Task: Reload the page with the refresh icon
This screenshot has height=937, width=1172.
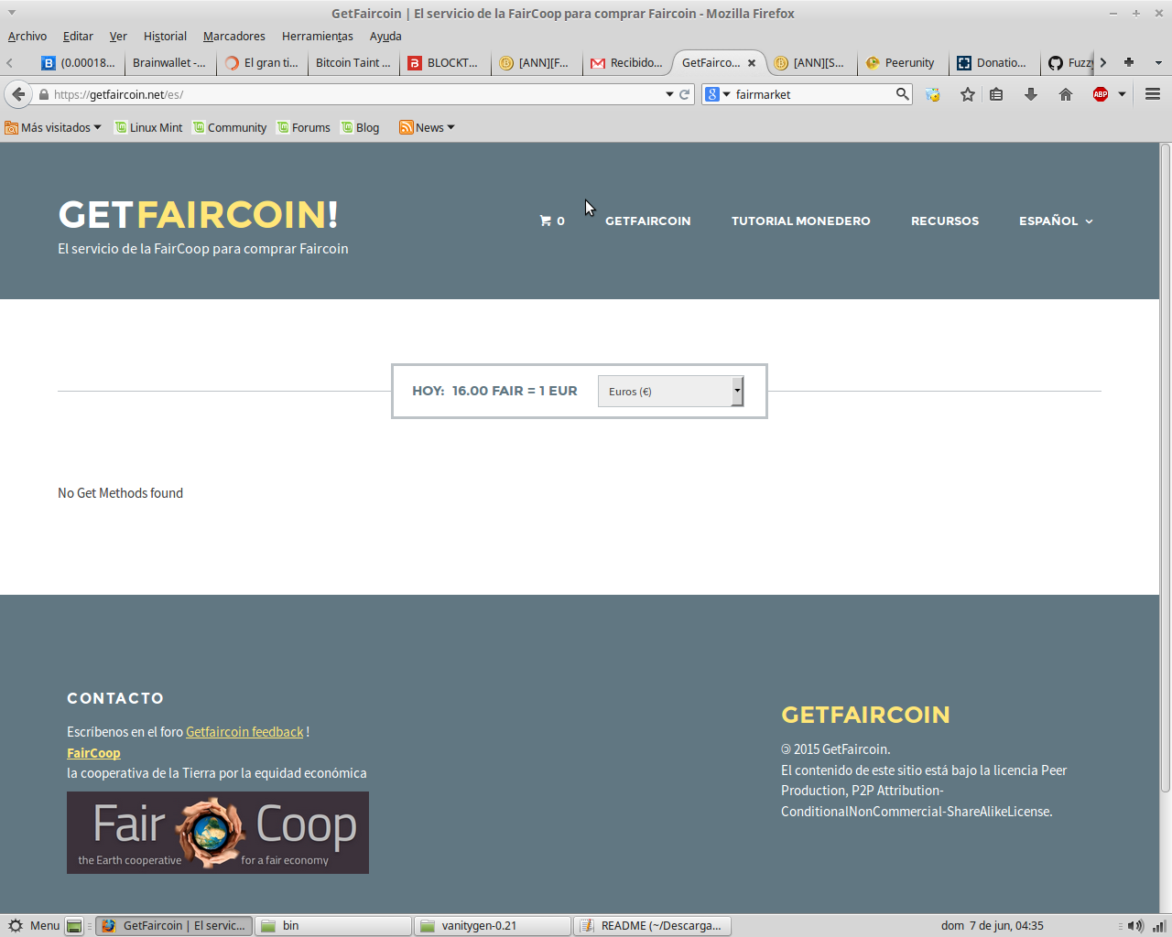Action: pyautogui.click(x=684, y=94)
